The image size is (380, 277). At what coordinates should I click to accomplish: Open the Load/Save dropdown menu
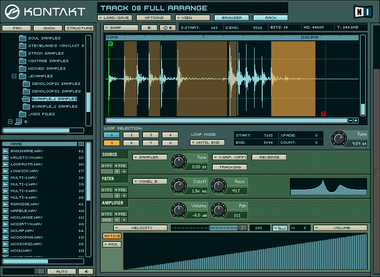point(115,18)
